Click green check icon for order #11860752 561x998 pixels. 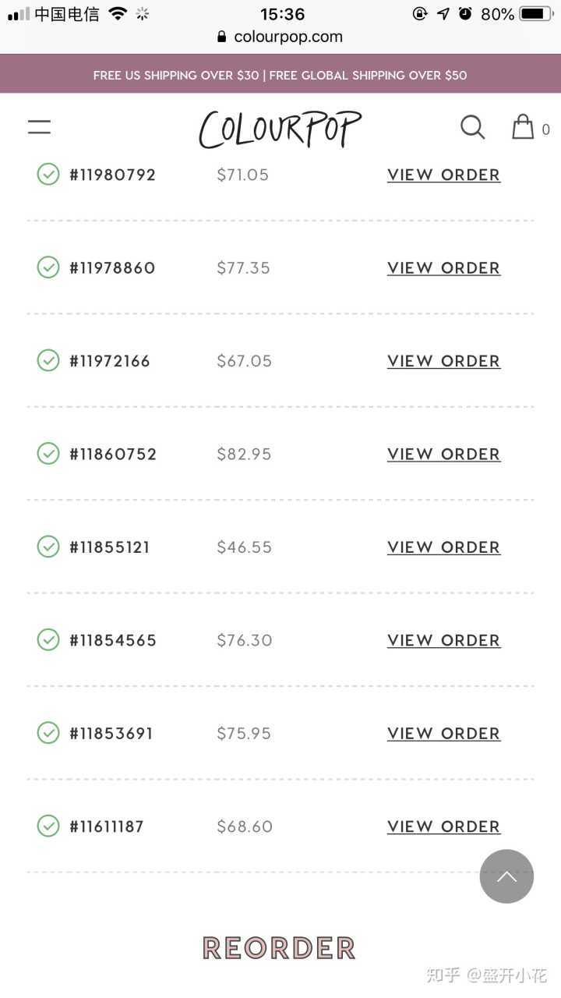click(48, 453)
